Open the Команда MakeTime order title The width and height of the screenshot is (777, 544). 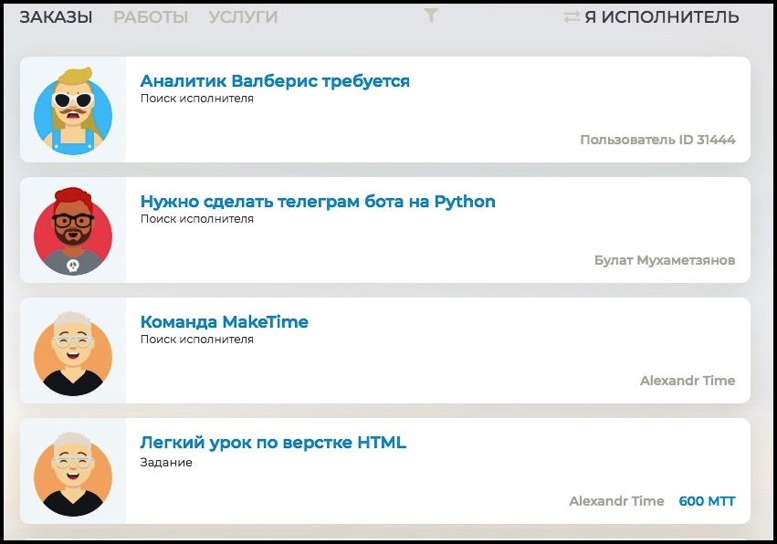point(224,321)
